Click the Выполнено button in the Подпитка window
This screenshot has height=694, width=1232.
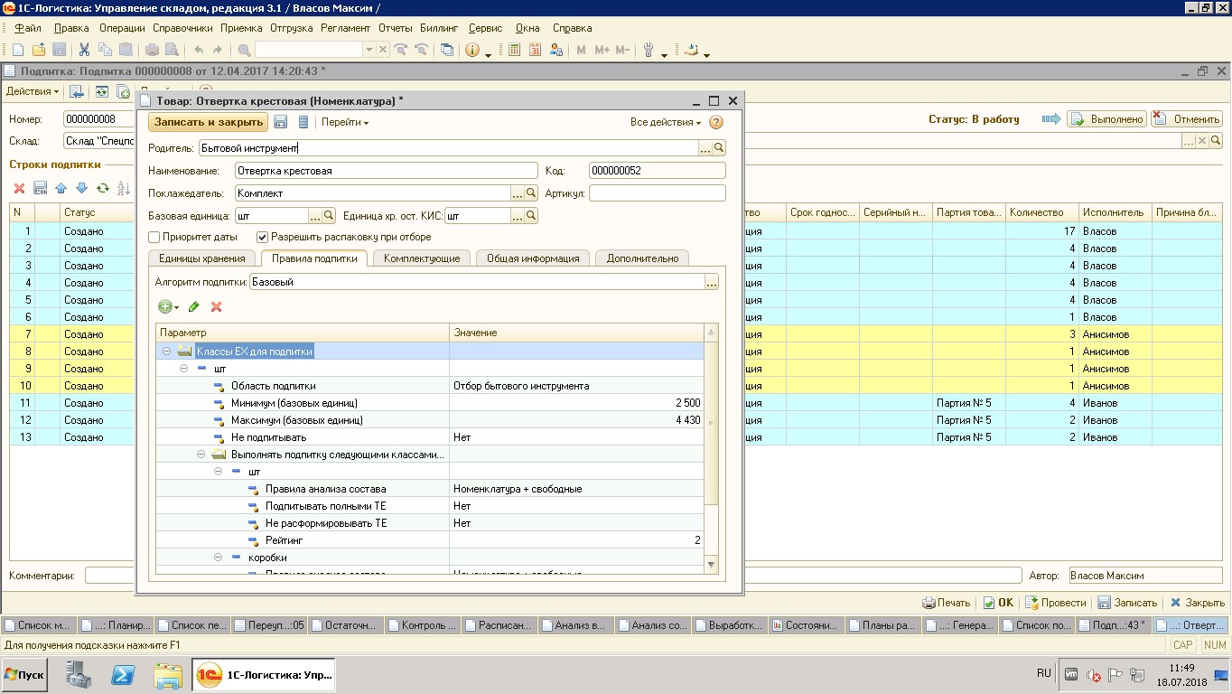tap(1107, 119)
